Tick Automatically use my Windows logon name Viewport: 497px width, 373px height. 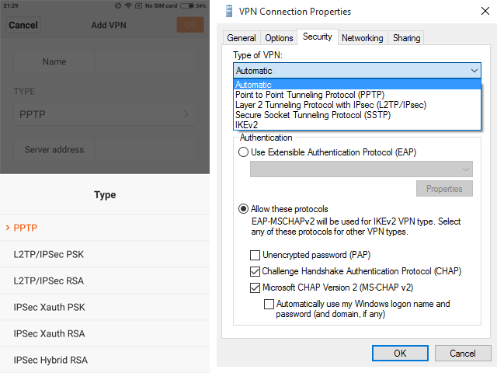[x=269, y=304]
